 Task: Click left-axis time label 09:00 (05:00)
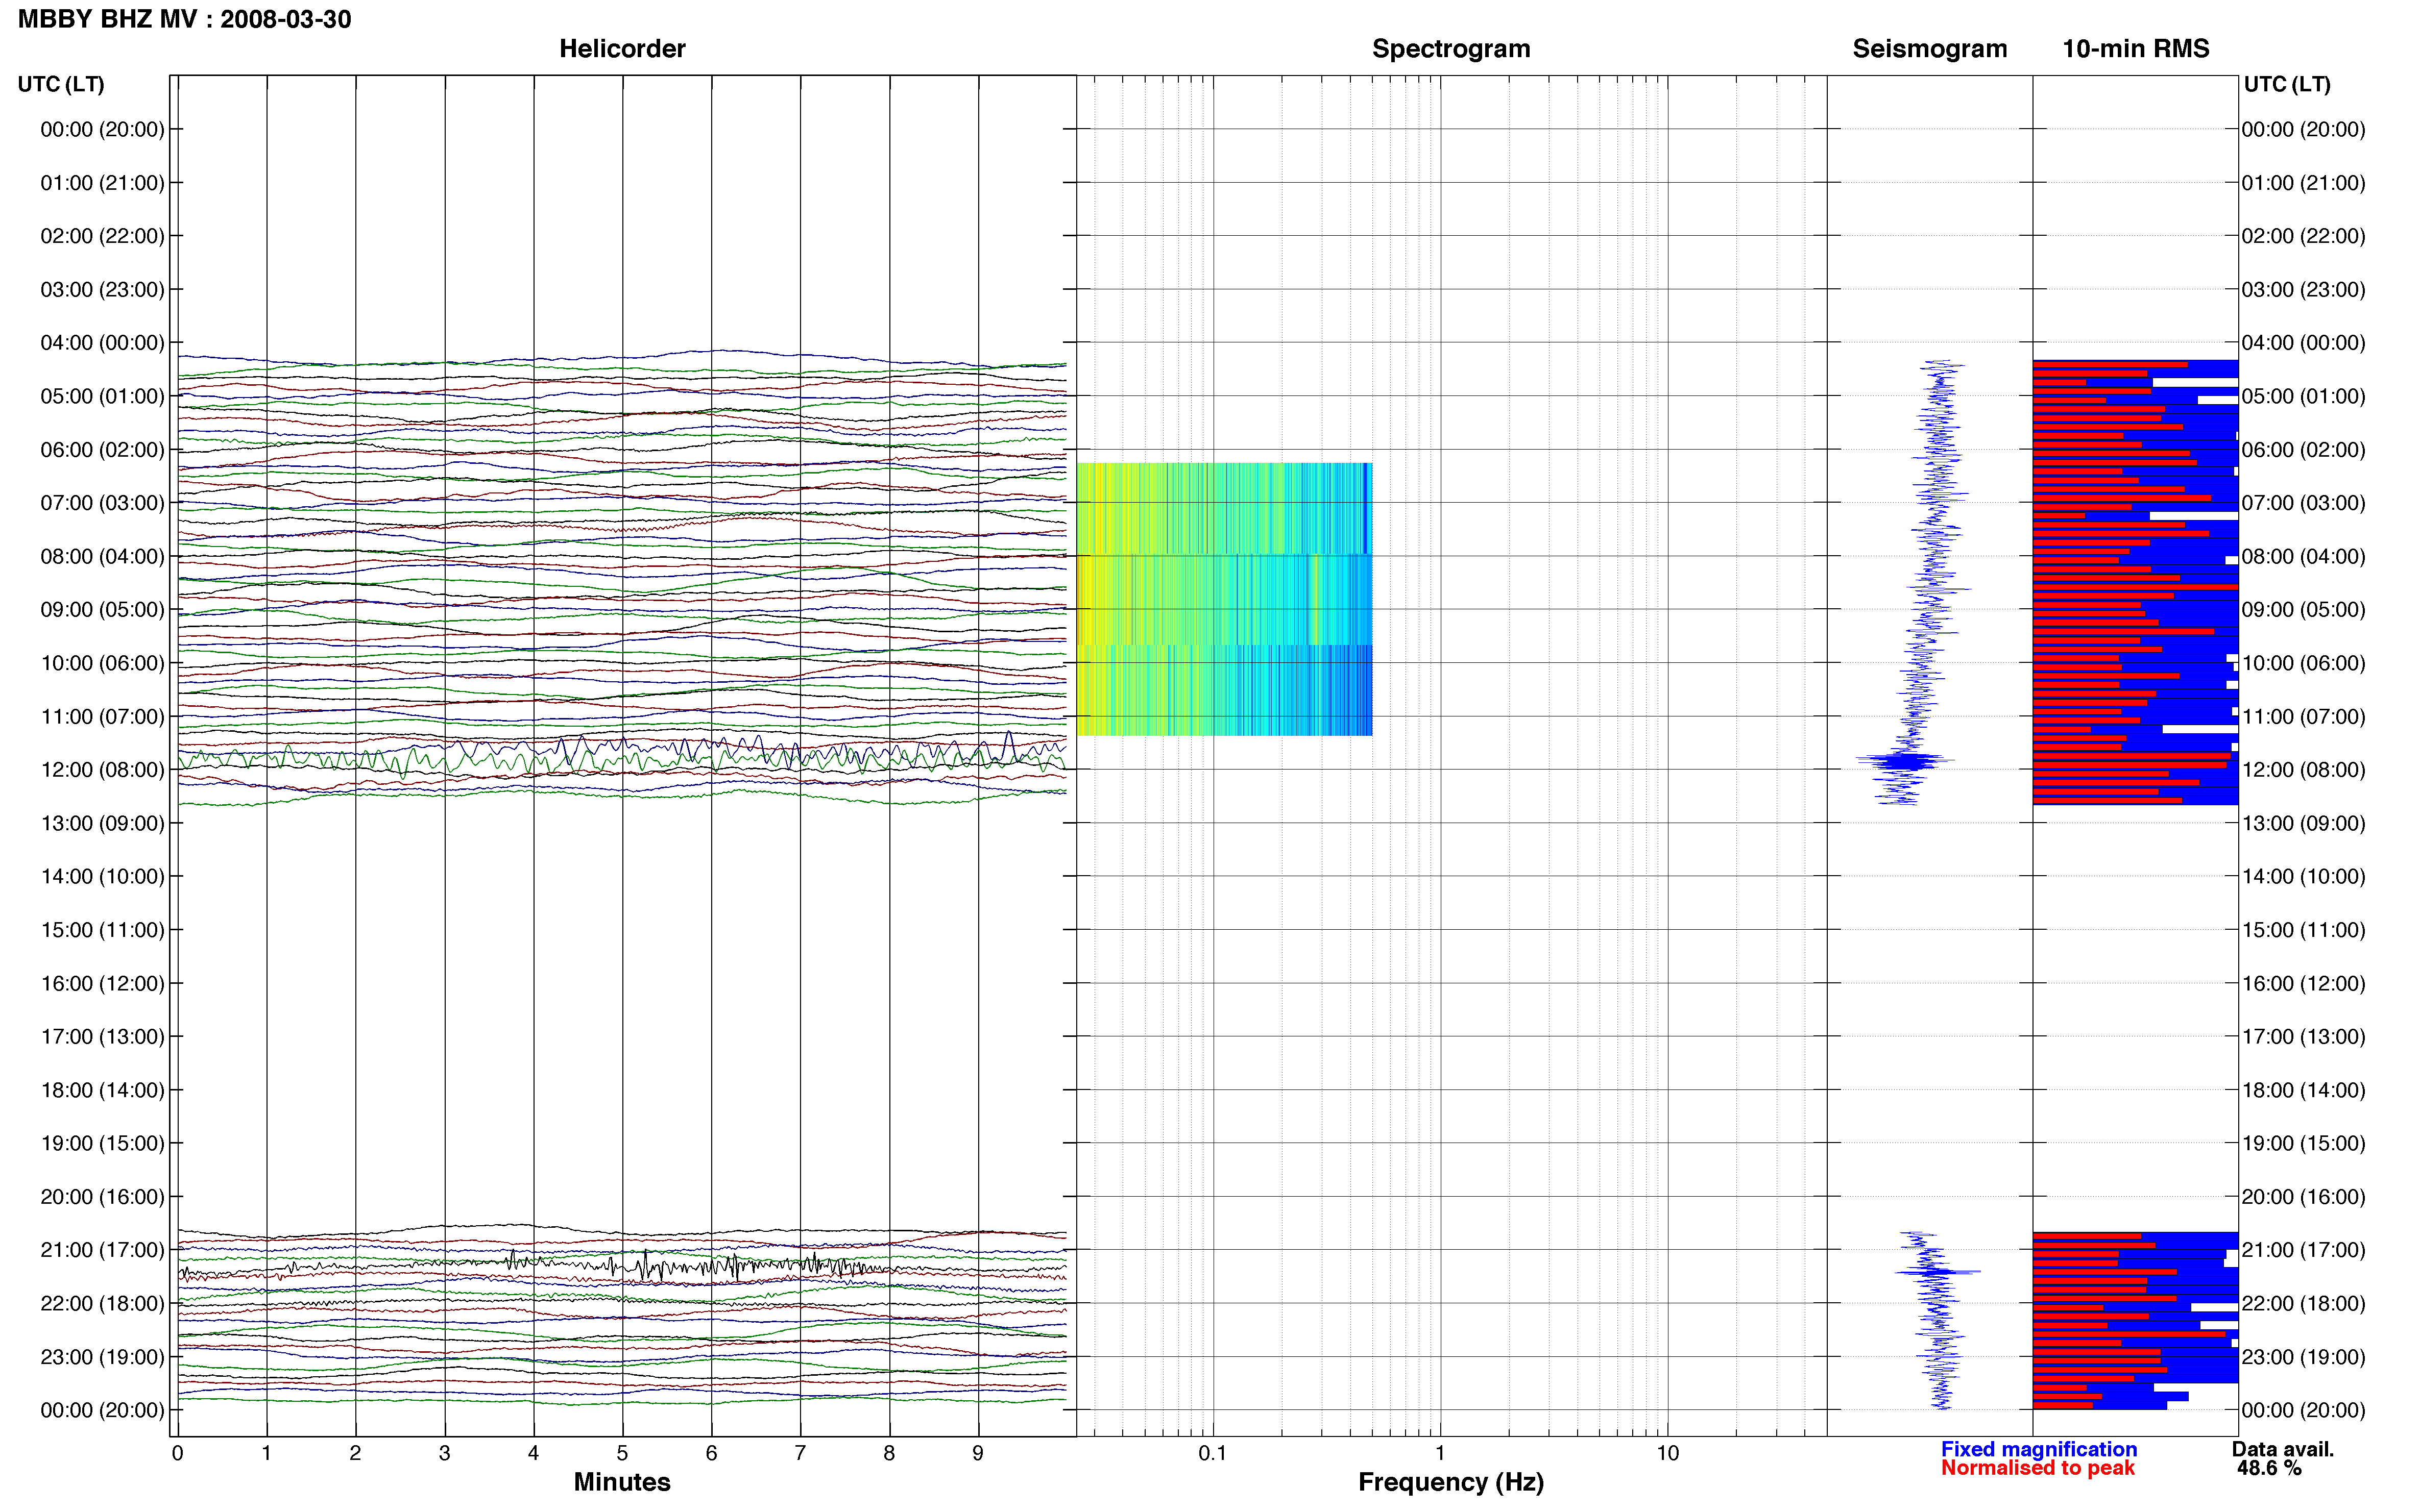point(102,610)
